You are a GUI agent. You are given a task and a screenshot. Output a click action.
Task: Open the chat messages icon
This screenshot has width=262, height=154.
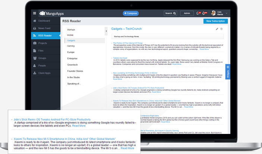pyautogui.click(x=198, y=13)
